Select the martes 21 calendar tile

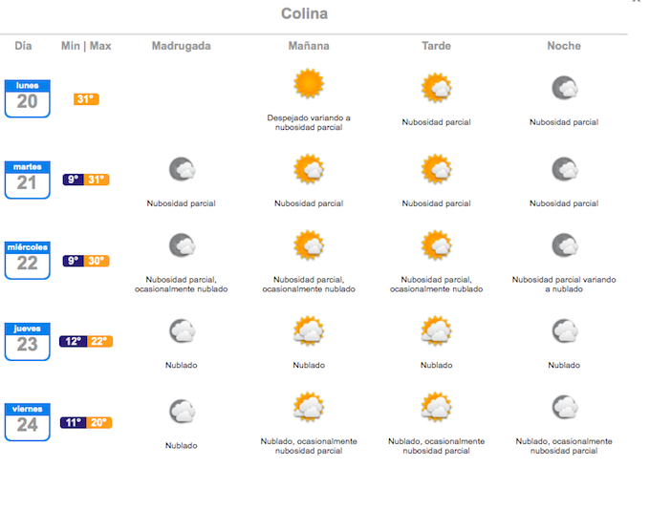click(x=27, y=180)
